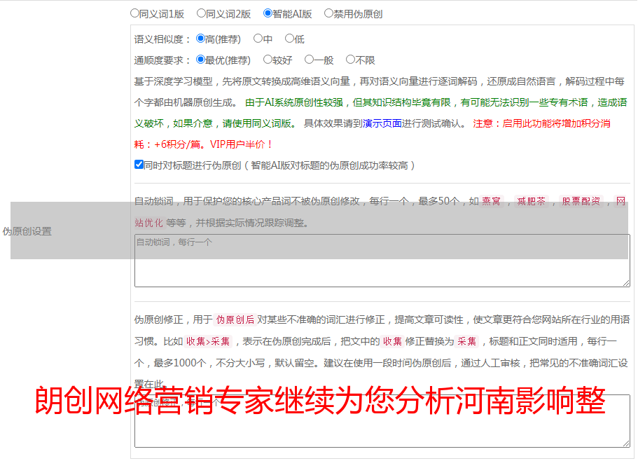The height and width of the screenshot is (461, 638).
Task: Select 禁用伪原创 radio option
Action: 328,13
